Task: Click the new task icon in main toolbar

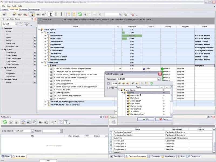Action: click(5, 14)
